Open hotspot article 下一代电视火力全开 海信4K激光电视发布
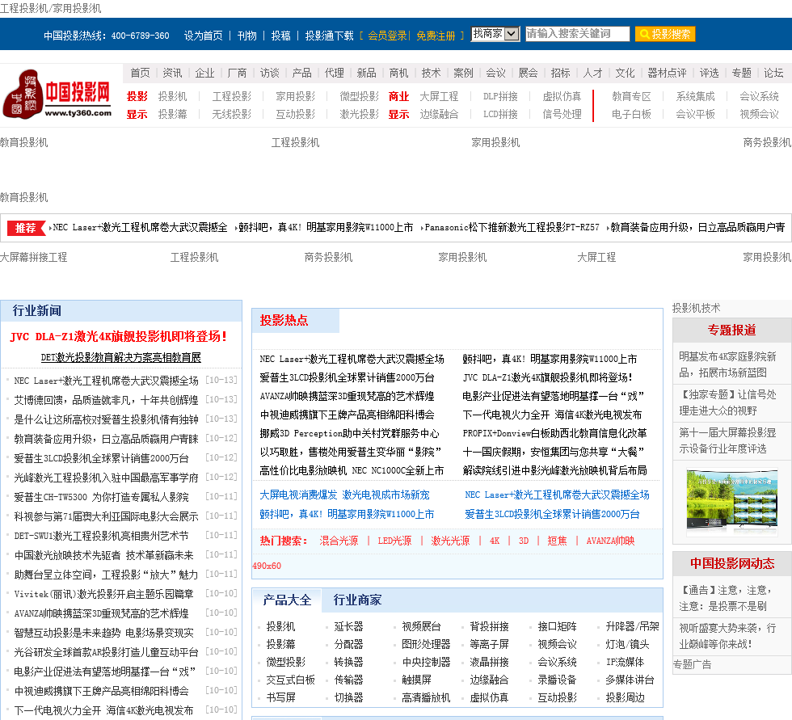 pos(552,415)
